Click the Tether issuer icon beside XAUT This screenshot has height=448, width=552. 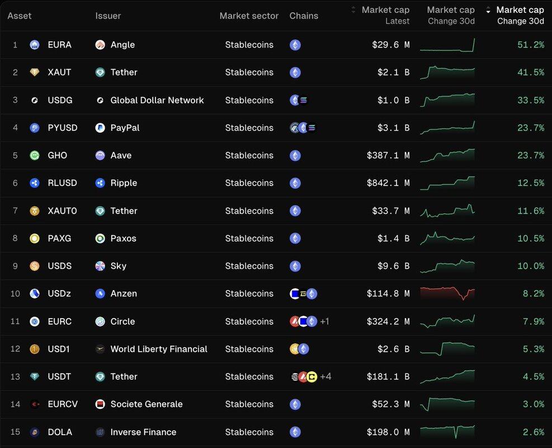tap(100, 72)
